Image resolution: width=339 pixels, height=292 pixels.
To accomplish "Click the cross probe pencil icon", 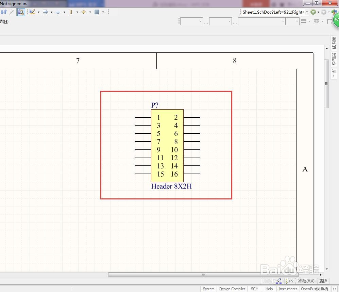I will 12,12.
